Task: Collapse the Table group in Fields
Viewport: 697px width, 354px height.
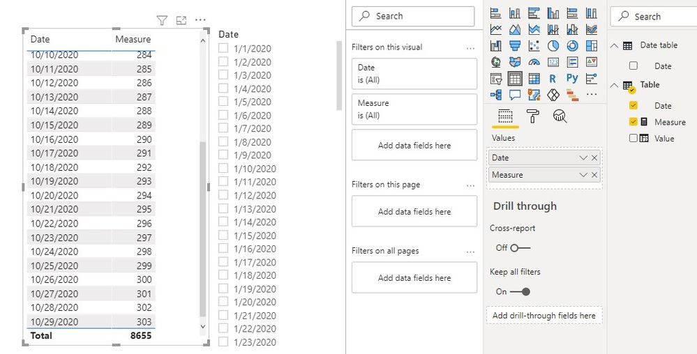Action: pyautogui.click(x=615, y=85)
